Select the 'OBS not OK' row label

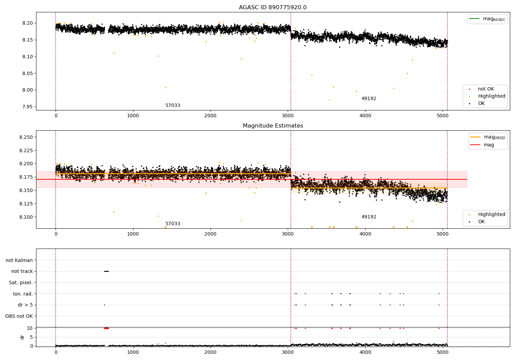point(19,316)
